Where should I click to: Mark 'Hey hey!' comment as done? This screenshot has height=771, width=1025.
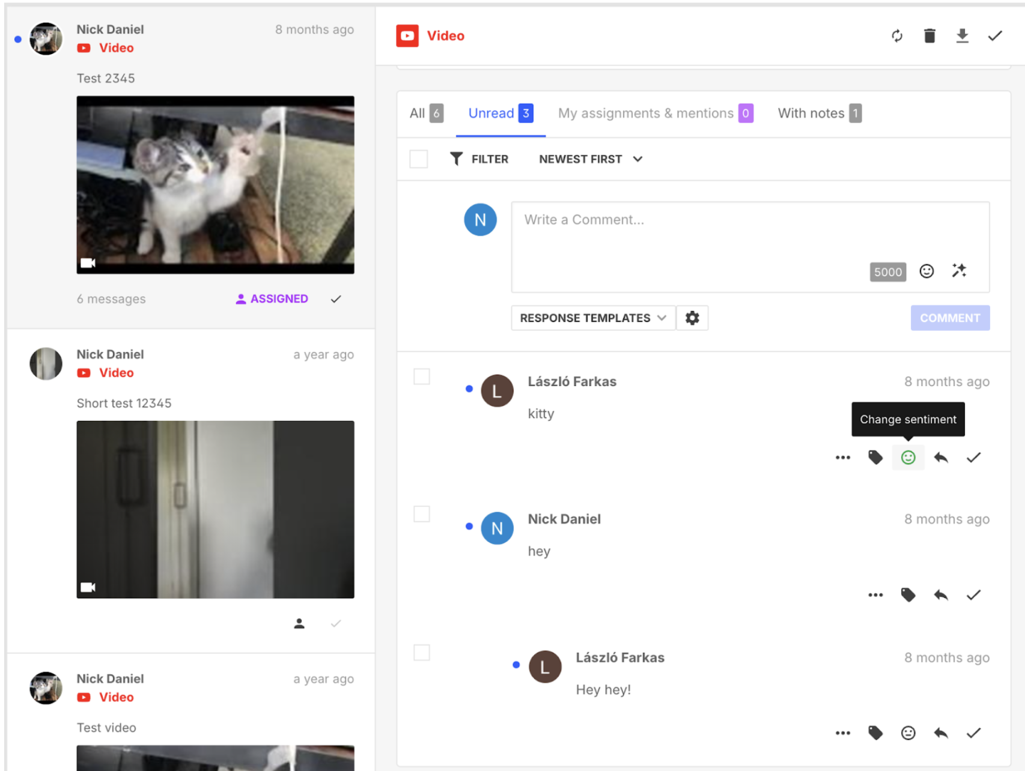pos(973,733)
